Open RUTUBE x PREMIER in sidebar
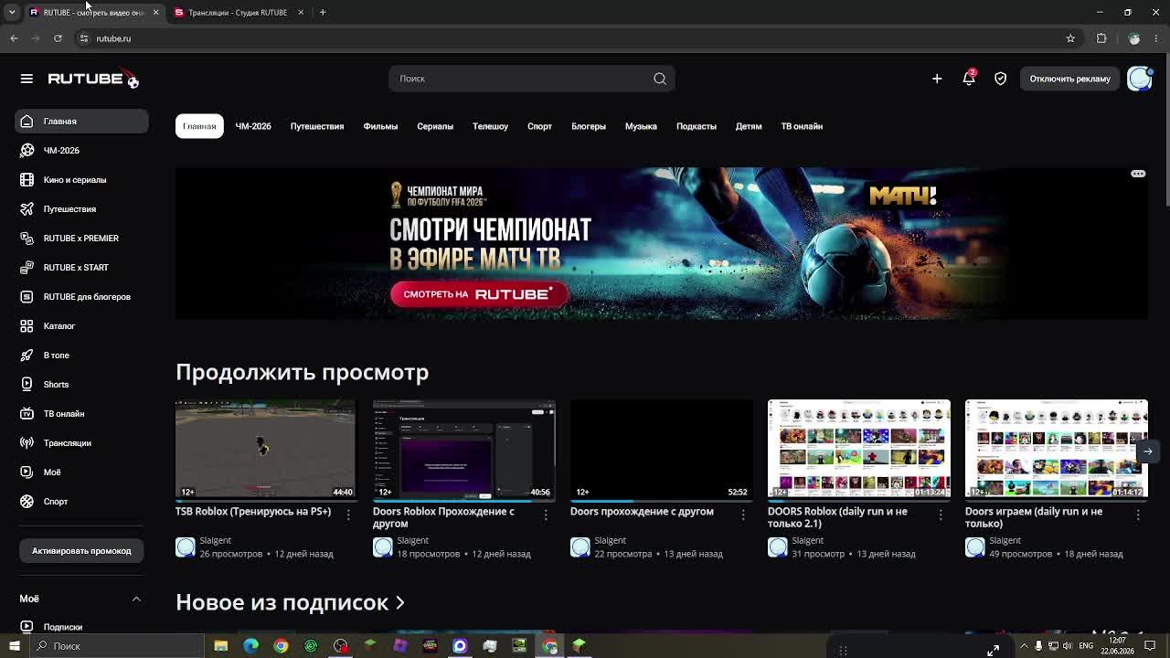Image resolution: width=1170 pixels, height=658 pixels. [x=81, y=239]
